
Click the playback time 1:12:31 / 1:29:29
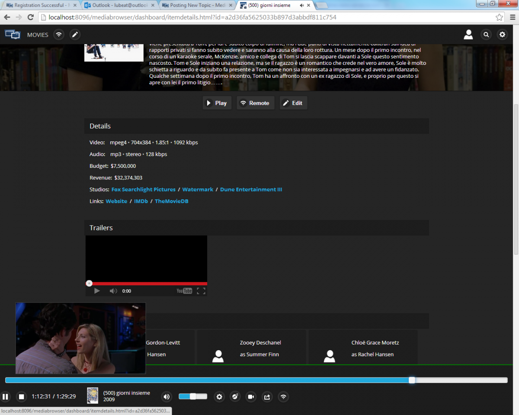54,396
